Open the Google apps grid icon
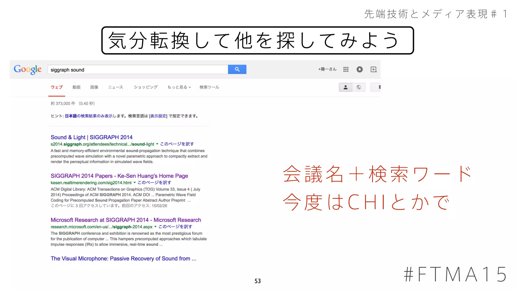 [x=346, y=69]
